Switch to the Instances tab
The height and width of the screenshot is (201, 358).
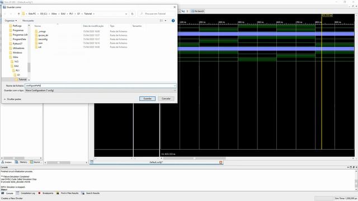tap(7, 162)
